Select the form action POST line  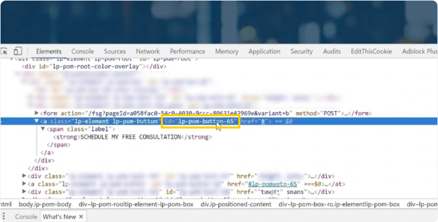point(206,113)
